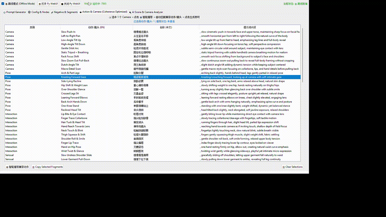Image resolution: width=386 pixels, height=217 pixels.
Task: Select the Side-Lying Recline row
Action: pyautogui.click(x=153, y=81)
